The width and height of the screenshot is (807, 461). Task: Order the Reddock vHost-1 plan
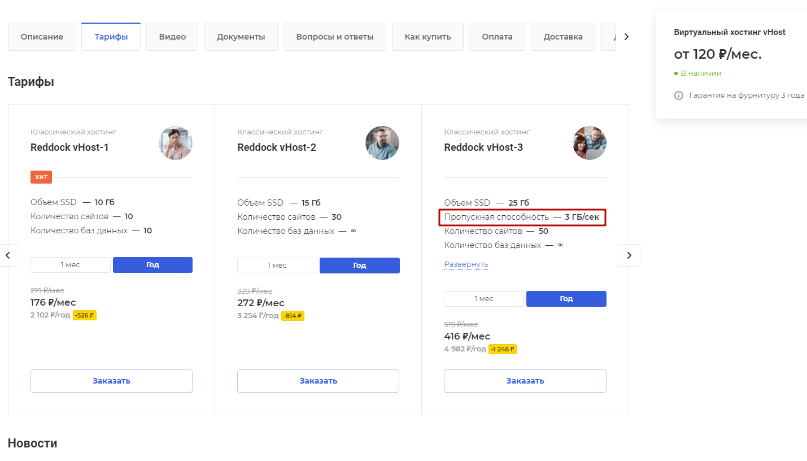111,381
